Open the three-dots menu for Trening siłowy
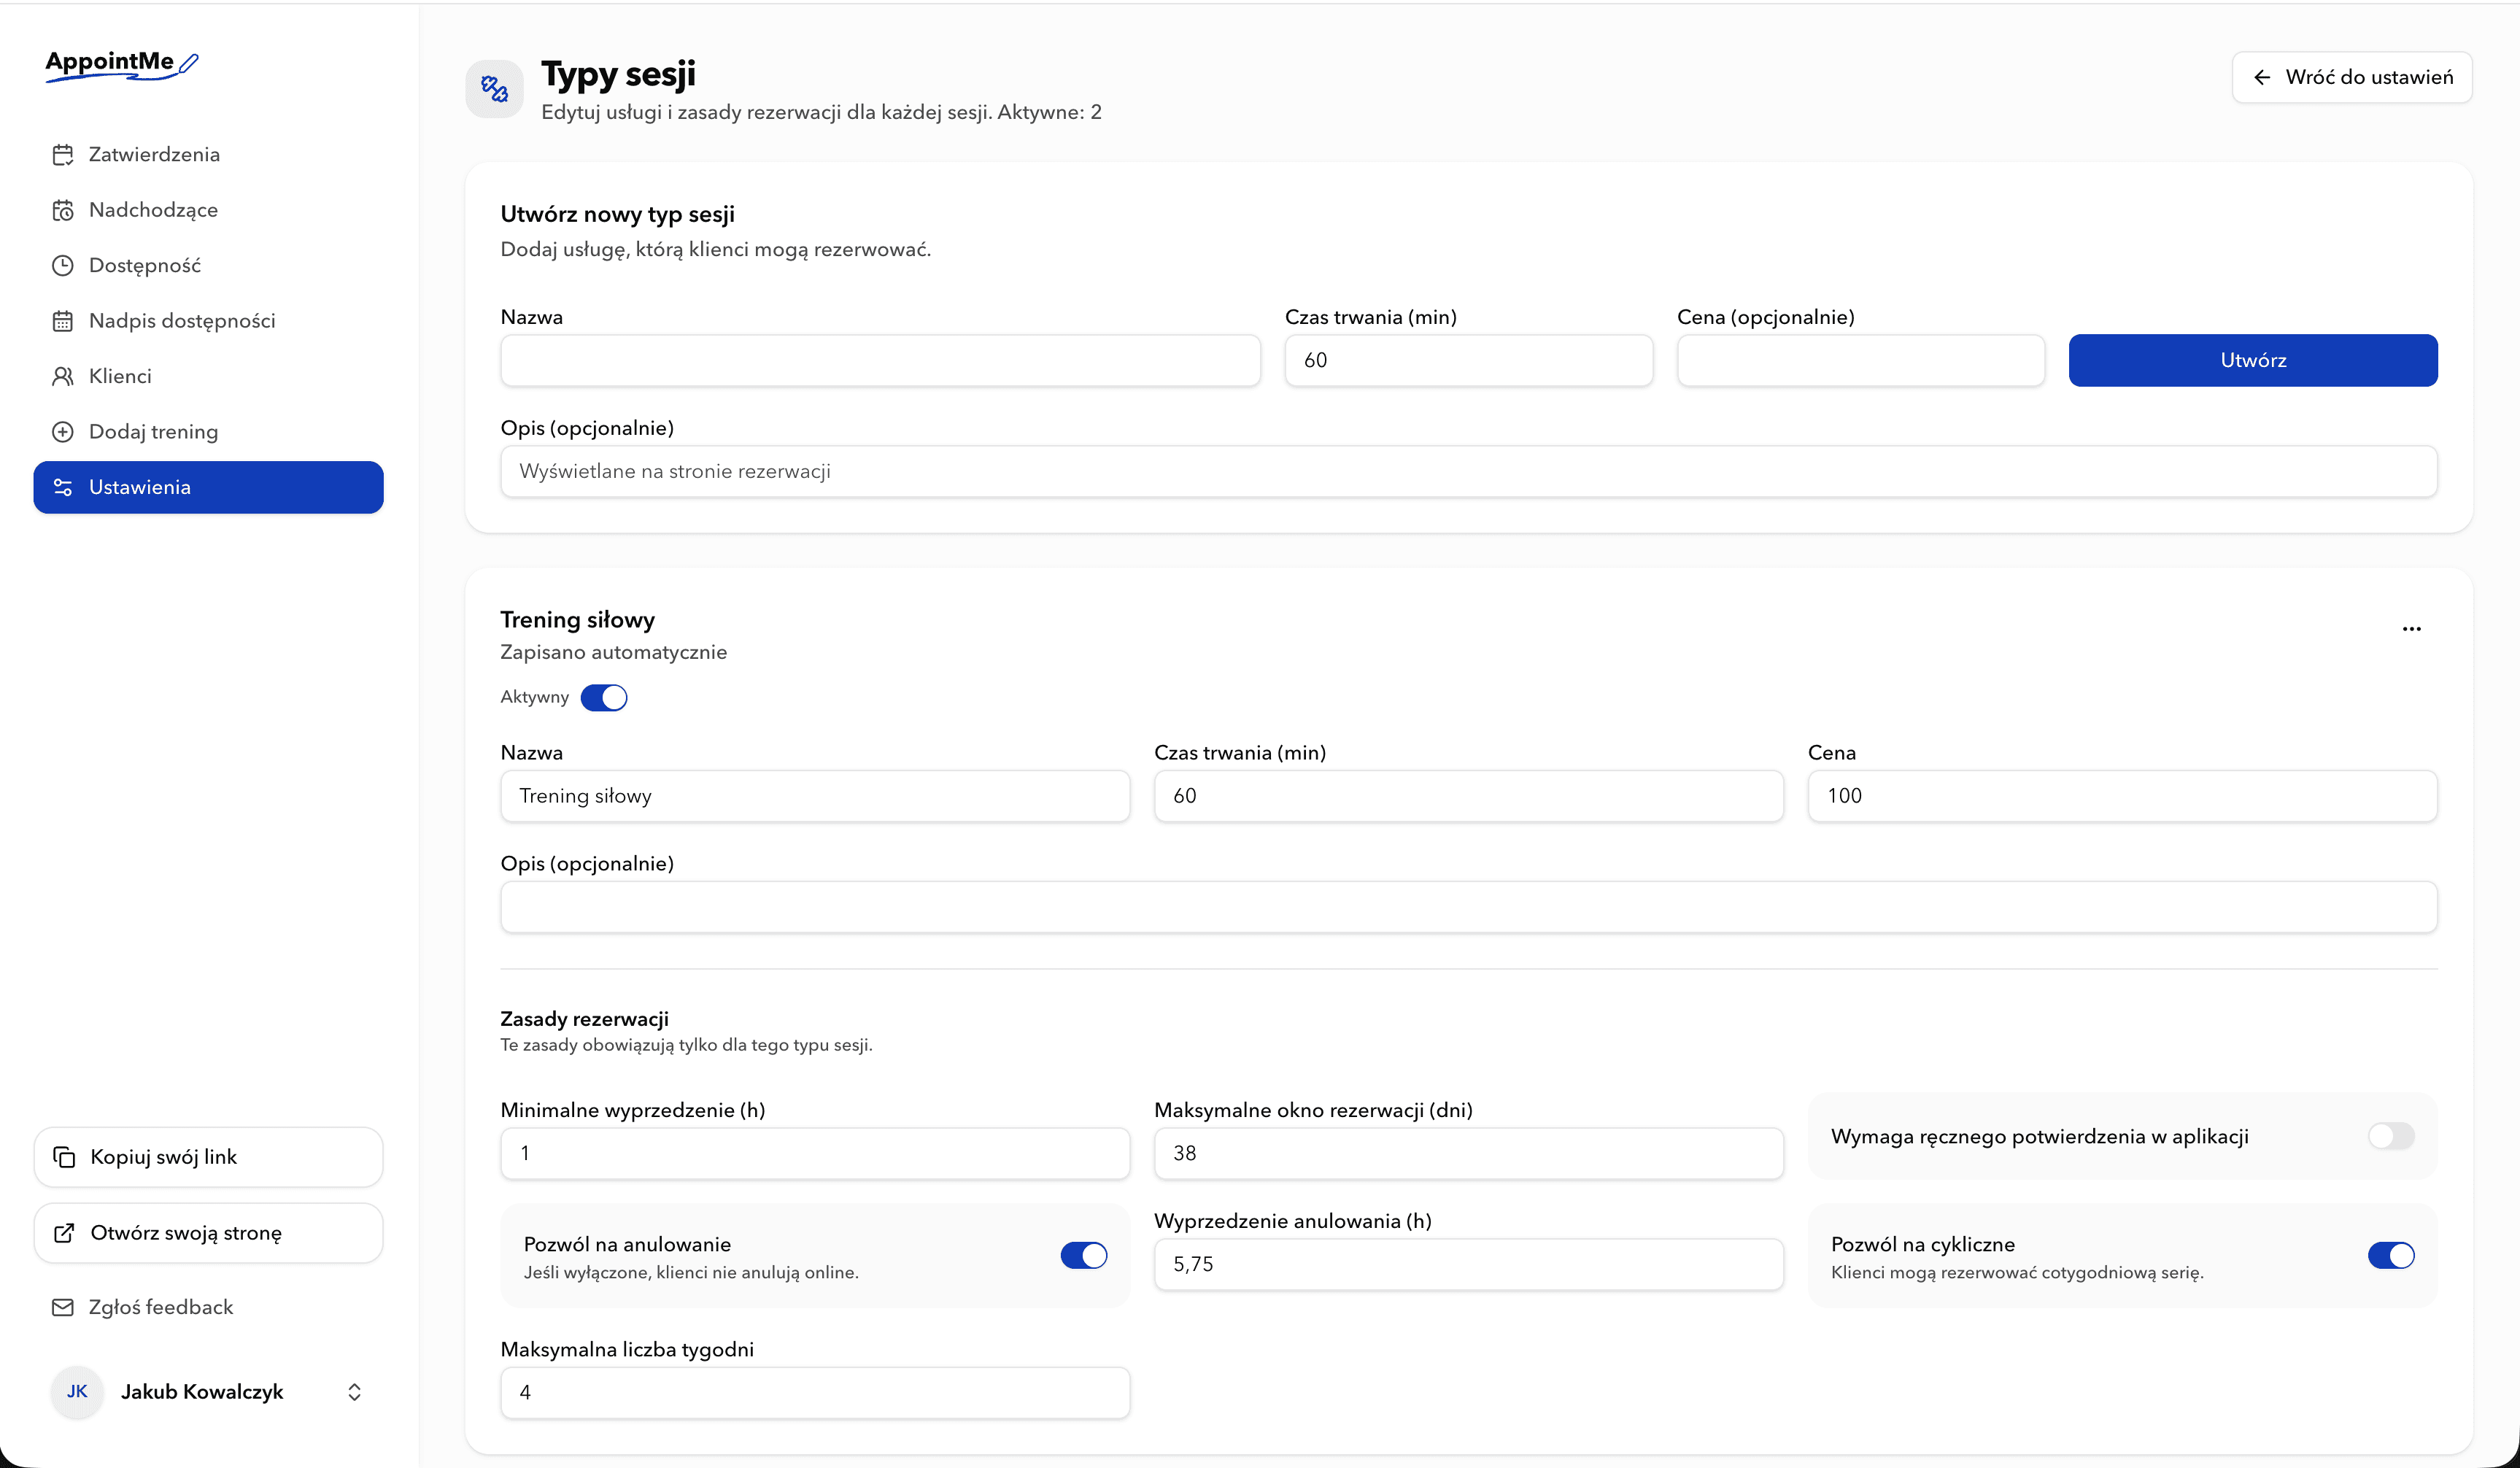Screen dimensions: 2520x1468 (x=2411, y=629)
